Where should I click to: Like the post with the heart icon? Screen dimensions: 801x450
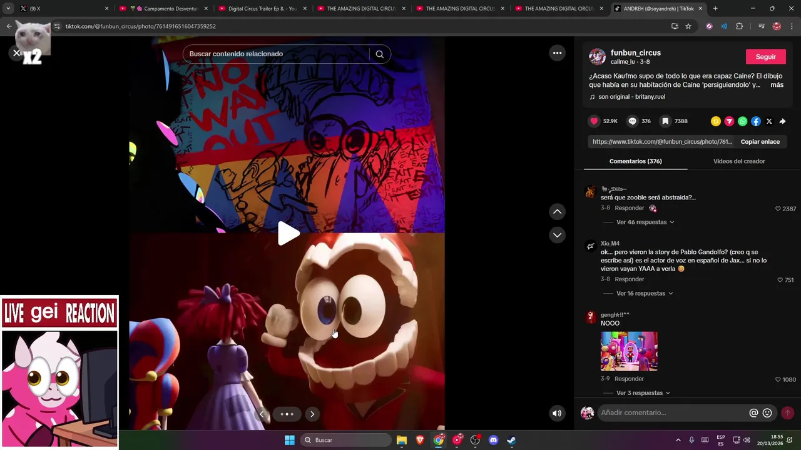coord(594,121)
